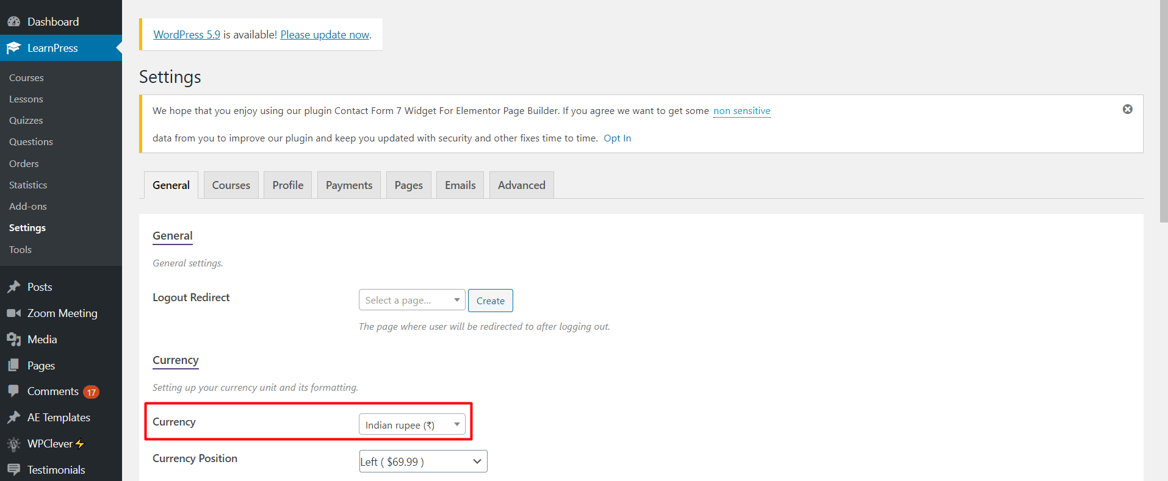The height and width of the screenshot is (481, 1168).
Task: Click the AE Templates pin icon
Action: [x=13, y=418]
